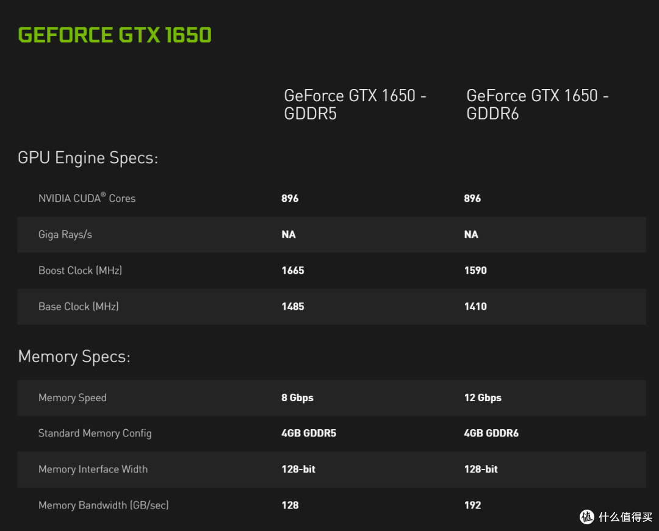Select the NVIDIA CUDA Cores row label
The image size is (659, 531).
87,198
